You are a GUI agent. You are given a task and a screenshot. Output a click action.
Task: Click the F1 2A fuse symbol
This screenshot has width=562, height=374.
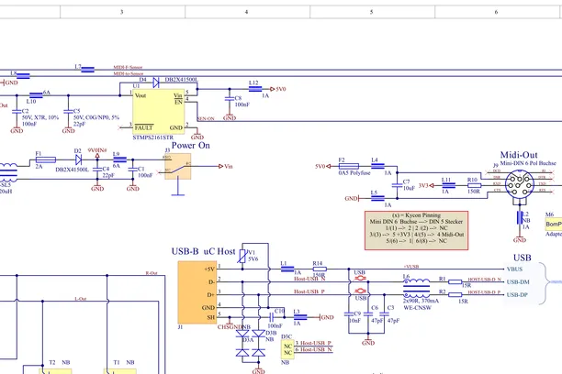click(x=46, y=160)
